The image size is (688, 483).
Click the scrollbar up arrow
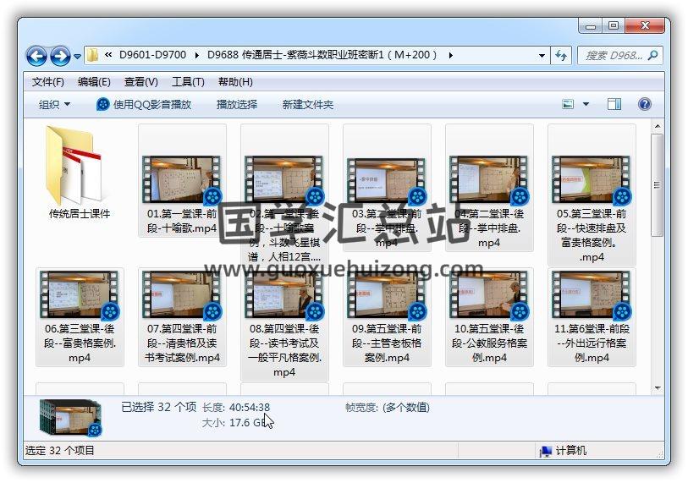[x=658, y=126]
